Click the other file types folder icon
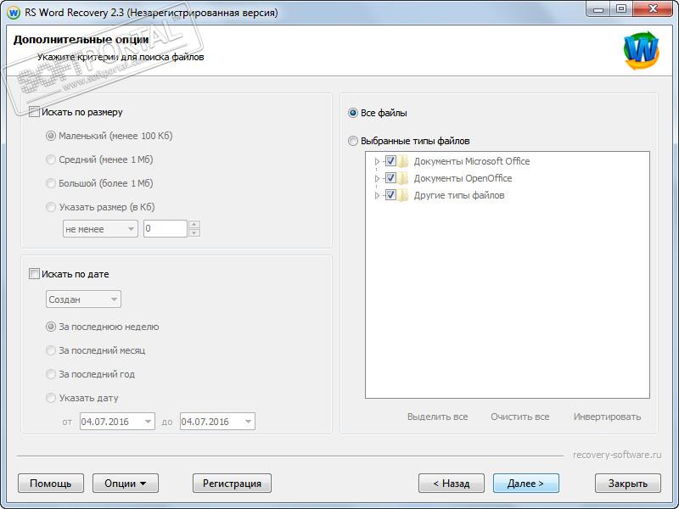The width and height of the screenshot is (679, 509). click(x=402, y=195)
